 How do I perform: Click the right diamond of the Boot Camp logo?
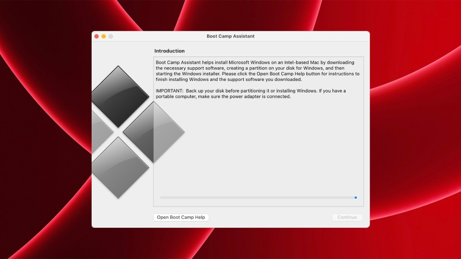click(x=154, y=132)
